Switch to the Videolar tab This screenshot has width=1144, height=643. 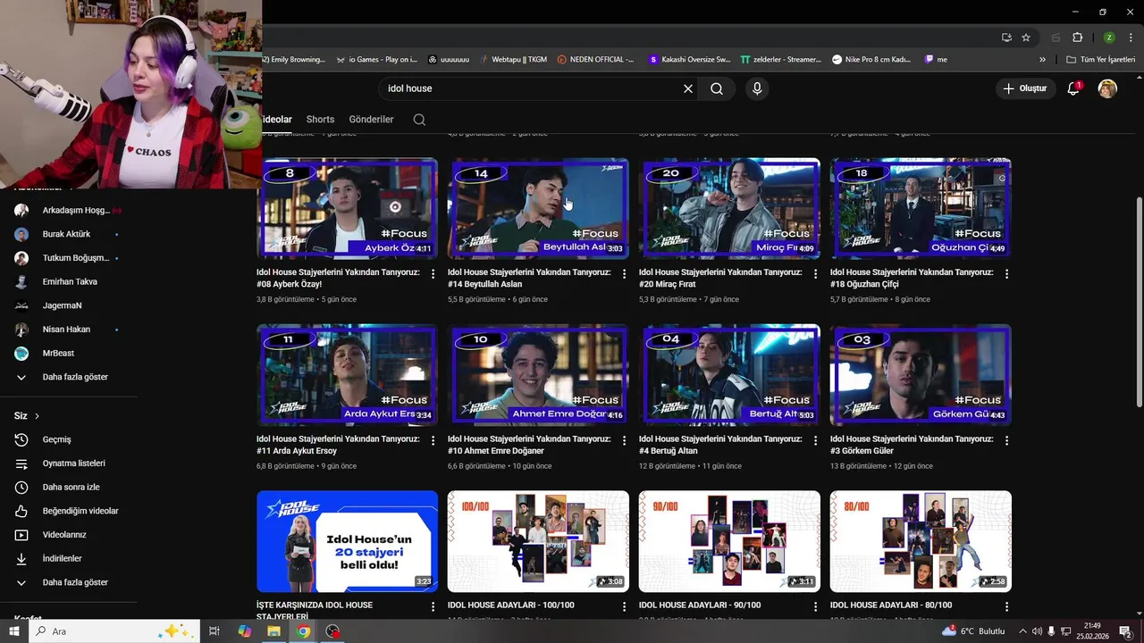tap(277, 120)
